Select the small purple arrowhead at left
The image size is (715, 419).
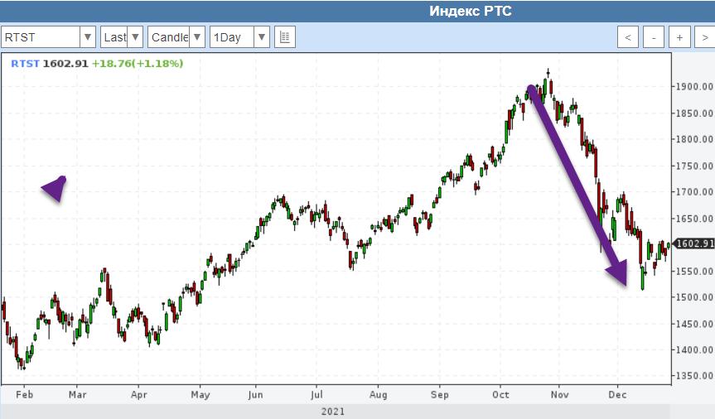[55, 188]
